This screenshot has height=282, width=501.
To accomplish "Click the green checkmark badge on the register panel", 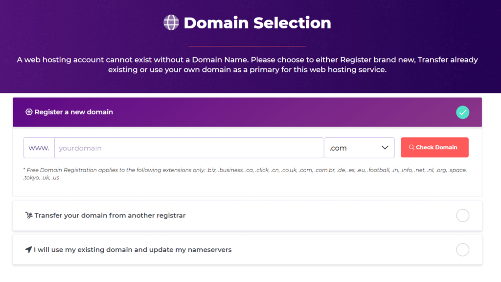I will pyautogui.click(x=462, y=112).
